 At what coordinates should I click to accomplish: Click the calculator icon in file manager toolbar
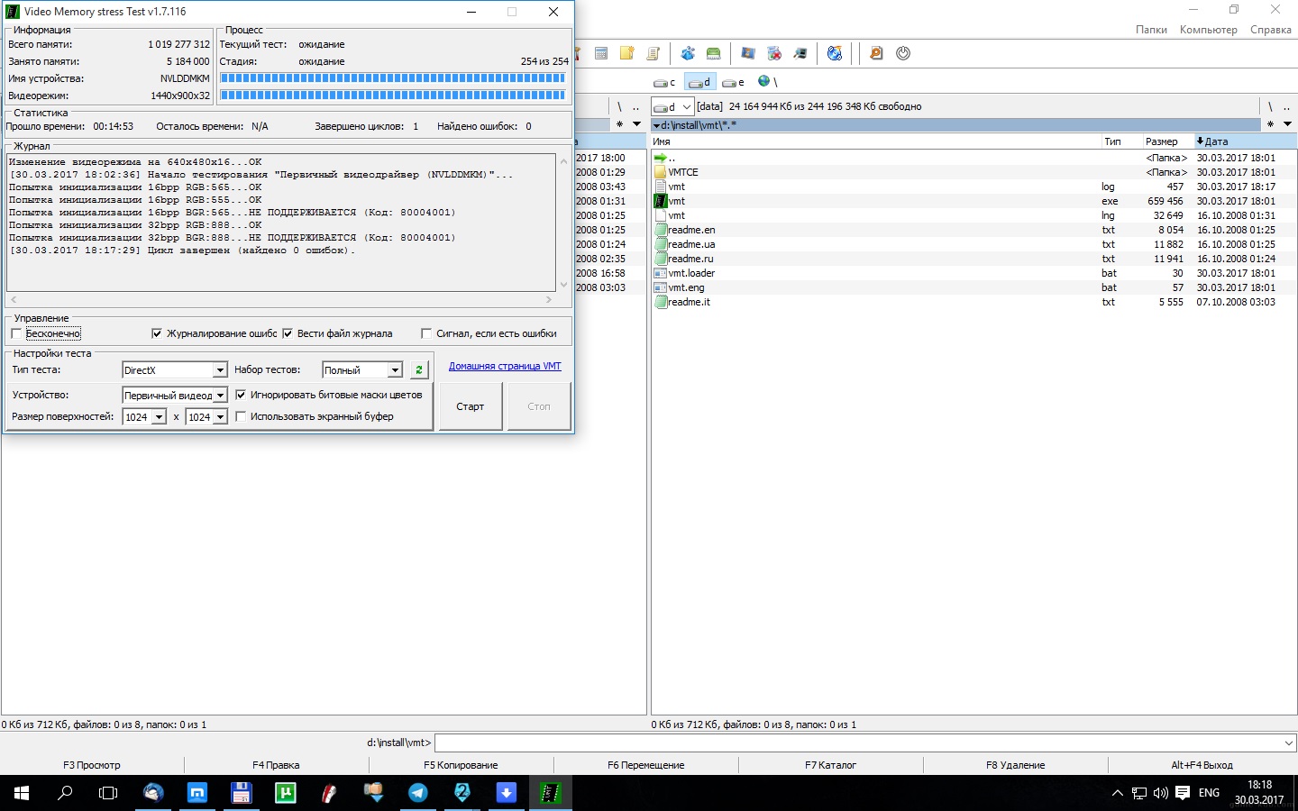point(601,53)
